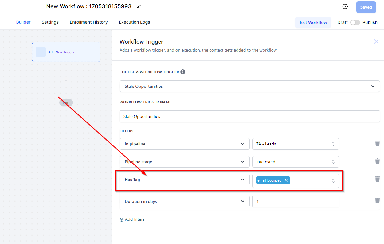The image size is (384, 244).
Task: Remove the Has Tag filter with trash icon
Action: coord(377,179)
